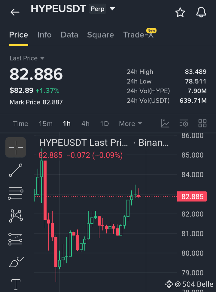The width and height of the screenshot is (216, 292).
Task: Click the HYPEUSDT Last Price chart title
Action: 84,143
